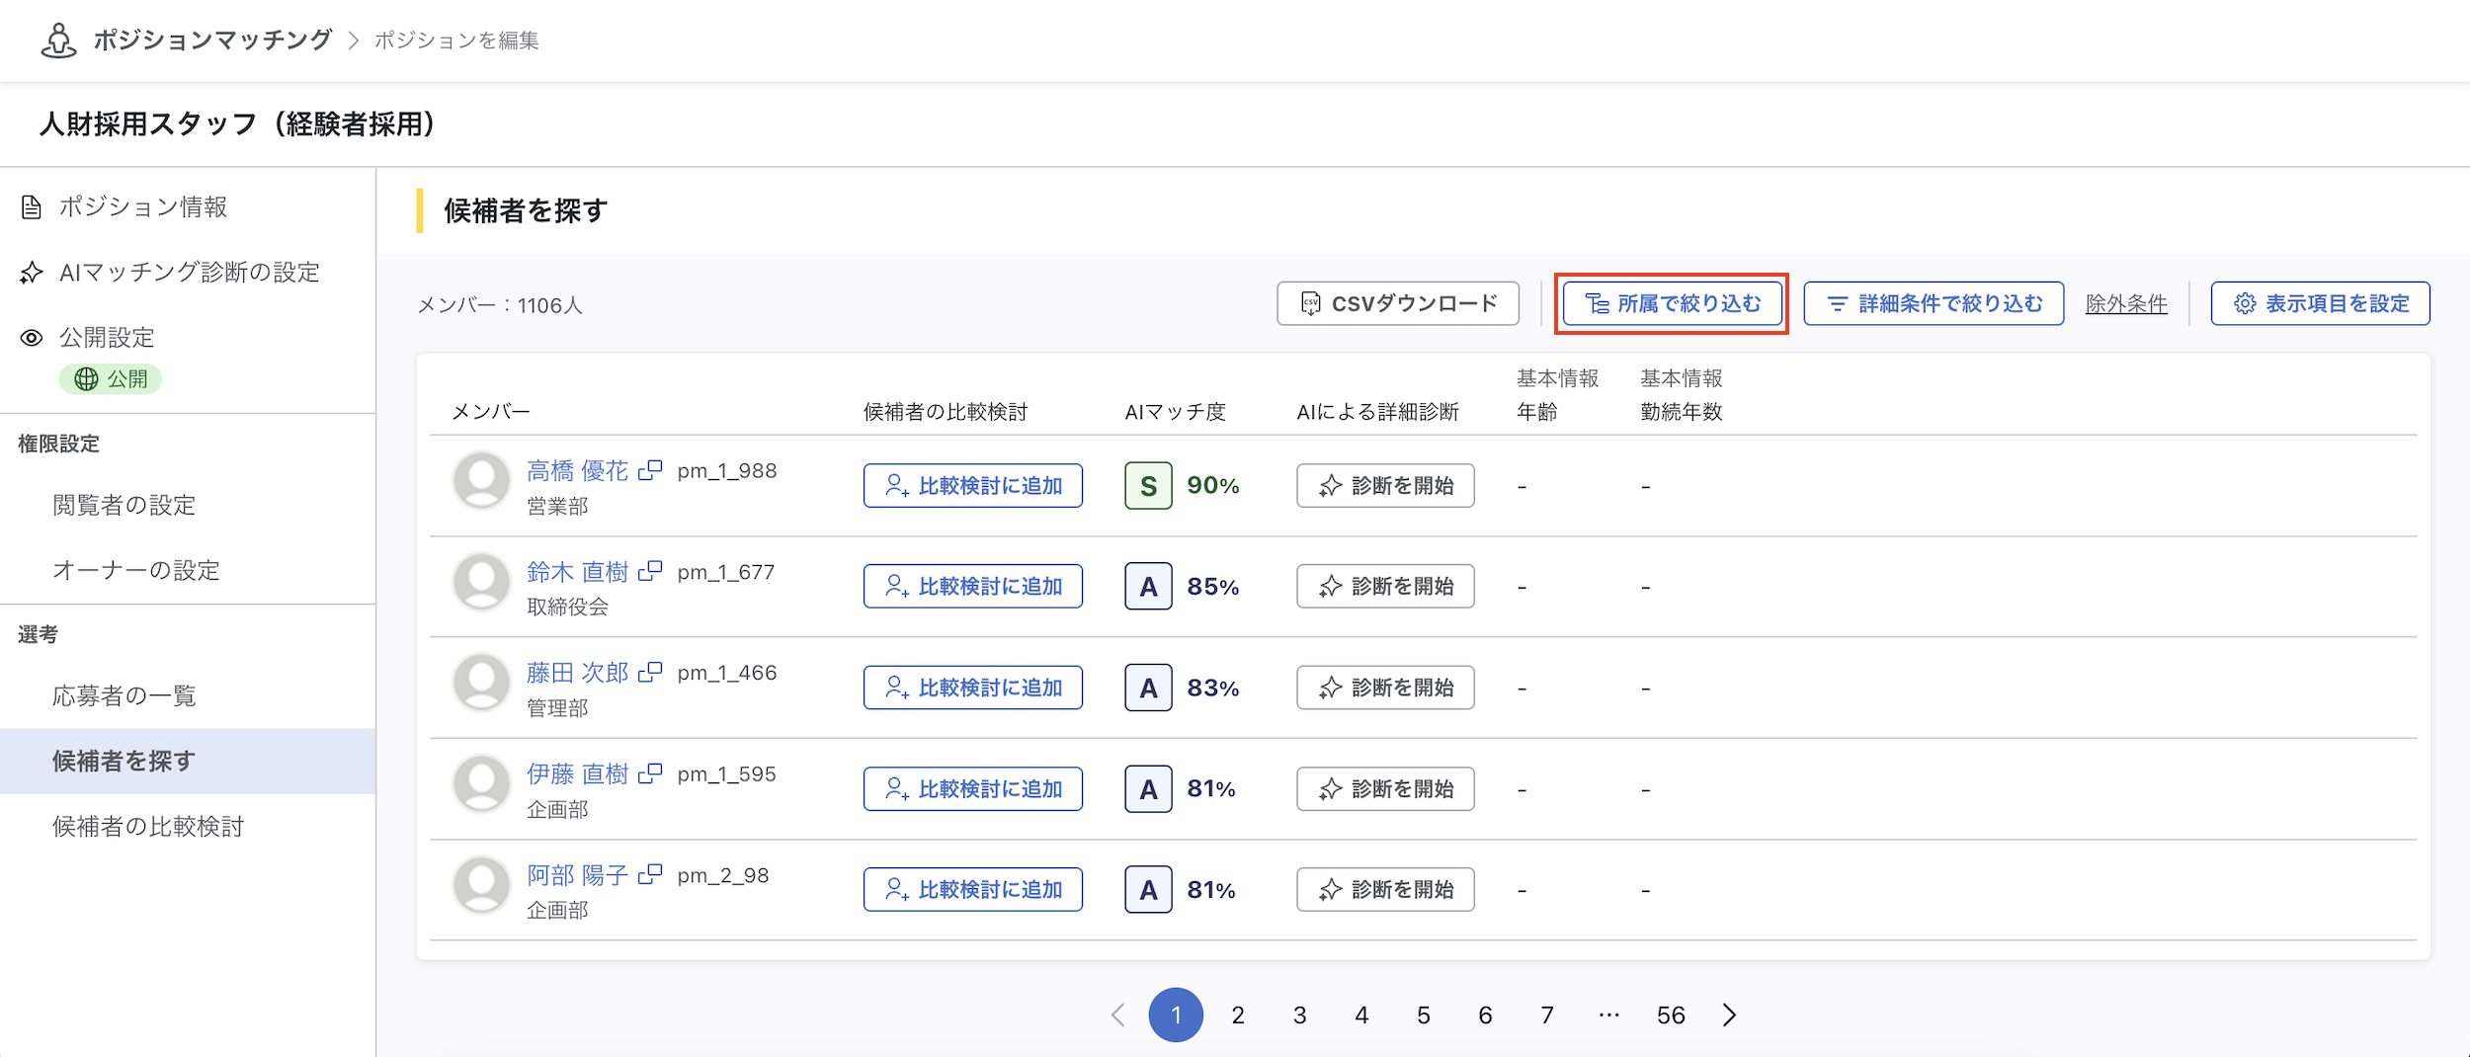Image resolution: width=2470 pixels, height=1057 pixels.
Task: Open 高橋 優花 profile link
Action: click(x=577, y=471)
